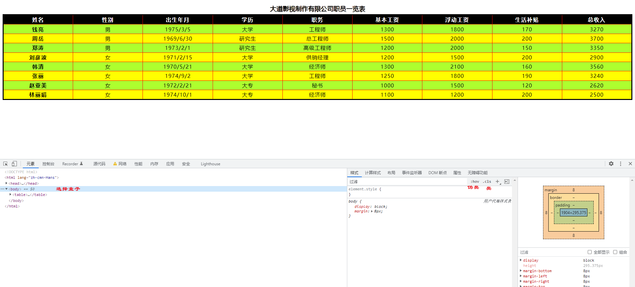Select the 样式 sidebar tab
Image resolution: width=635 pixels, height=287 pixels.
354,173
